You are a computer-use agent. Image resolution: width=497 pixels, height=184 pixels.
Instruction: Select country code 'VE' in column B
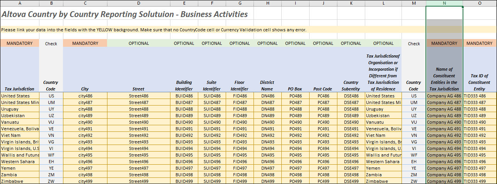coord(51,129)
